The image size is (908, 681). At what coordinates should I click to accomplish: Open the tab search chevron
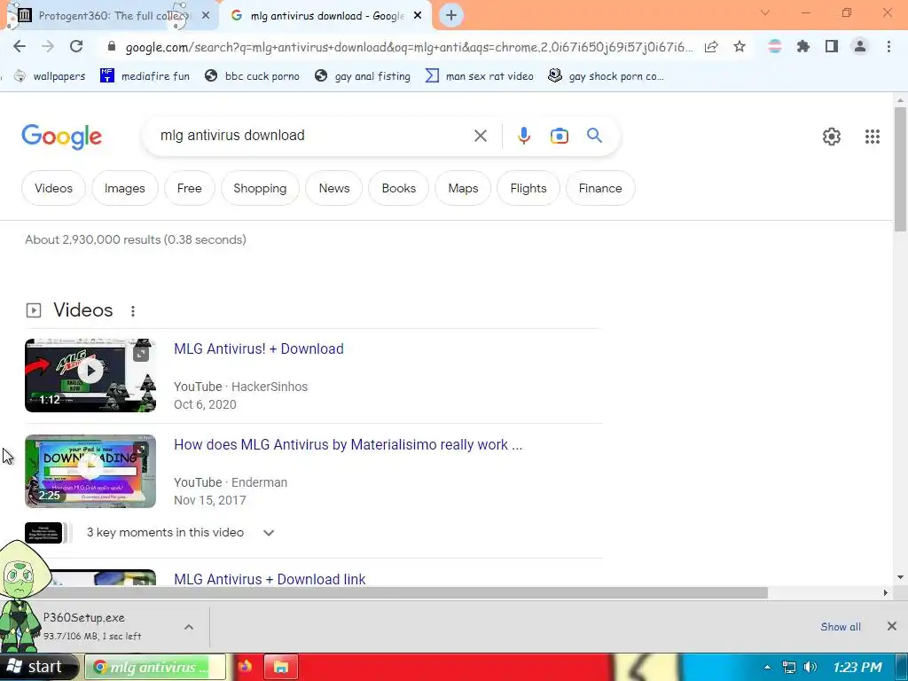[765, 12]
